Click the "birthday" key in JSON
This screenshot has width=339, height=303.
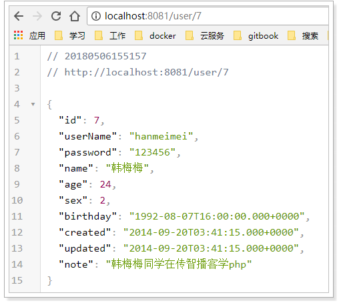pos(87,216)
